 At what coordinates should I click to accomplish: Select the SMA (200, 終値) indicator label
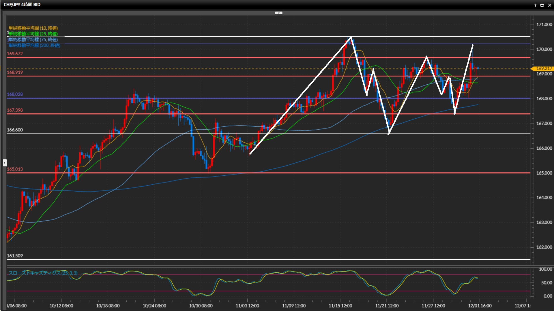34,45
